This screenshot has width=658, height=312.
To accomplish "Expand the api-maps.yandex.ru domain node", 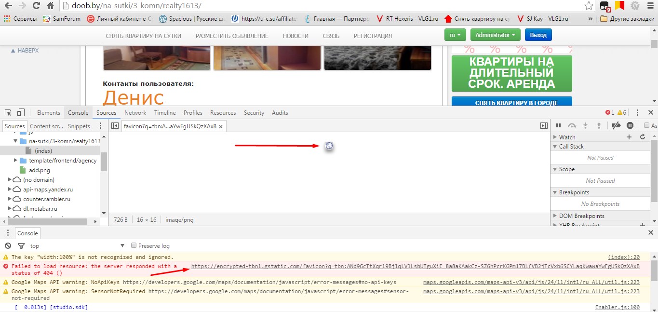I will point(10,190).
